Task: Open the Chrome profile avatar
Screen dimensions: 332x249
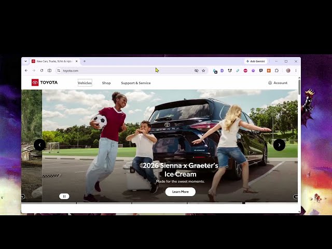Action: (288, 71)
